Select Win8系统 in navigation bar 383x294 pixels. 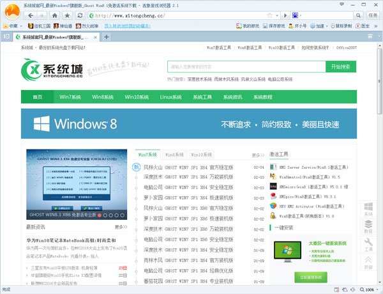click(103, 97)
